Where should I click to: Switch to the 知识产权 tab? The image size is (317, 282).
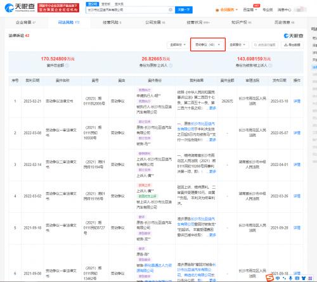pos(241,22)
